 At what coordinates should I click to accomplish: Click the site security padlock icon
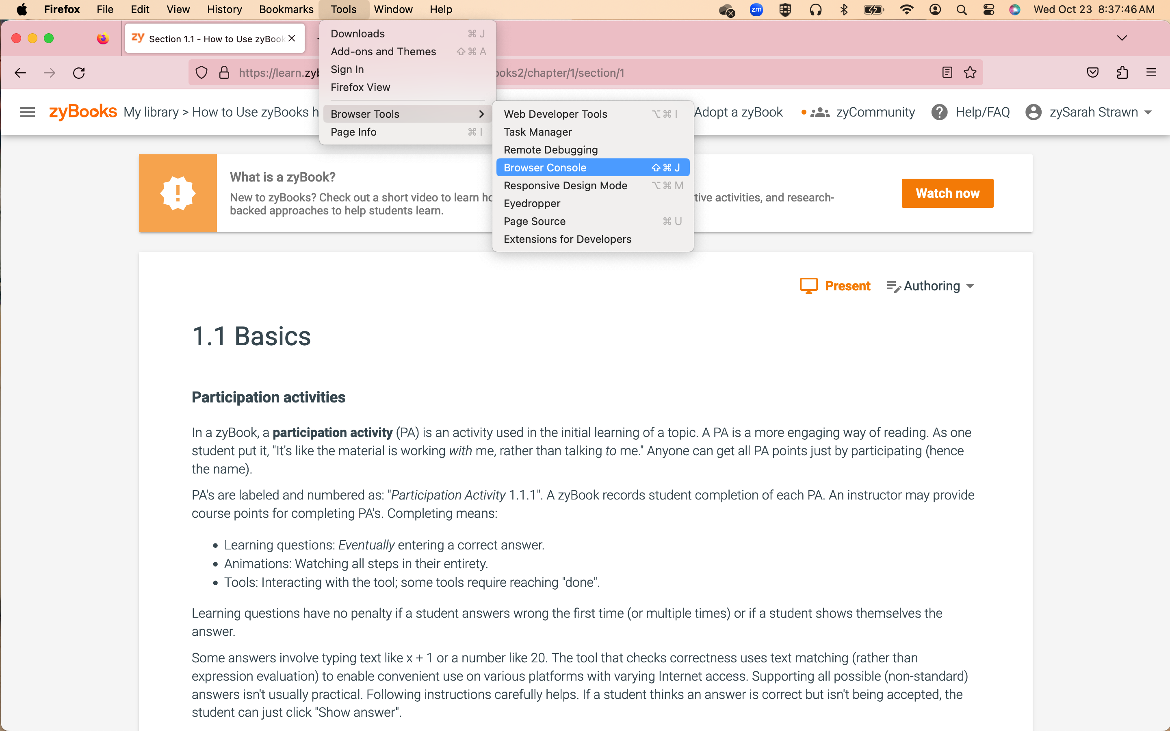[224, 73]
